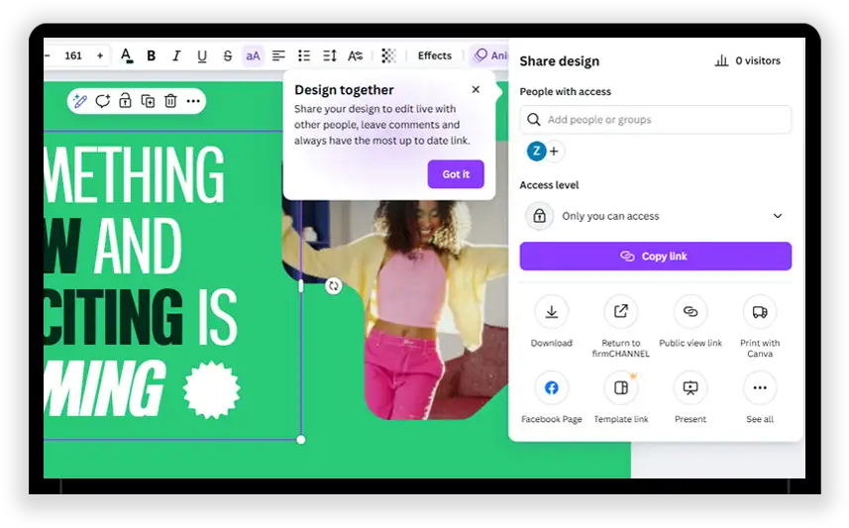
Task: Lock the selected element
Action: coord(125,101)
